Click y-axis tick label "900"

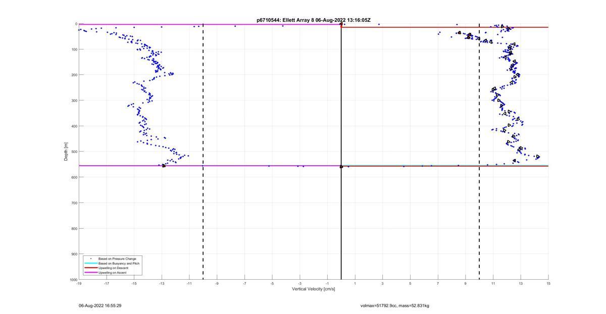pos(74,254)
